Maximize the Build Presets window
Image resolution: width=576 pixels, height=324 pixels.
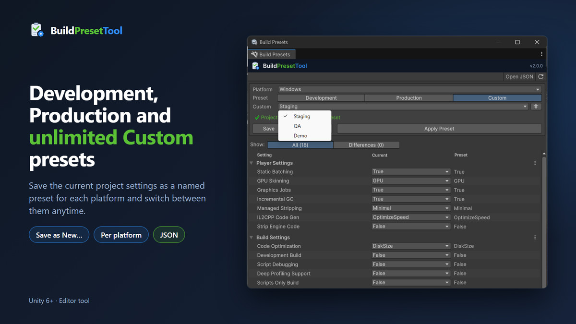click(517, 42)
